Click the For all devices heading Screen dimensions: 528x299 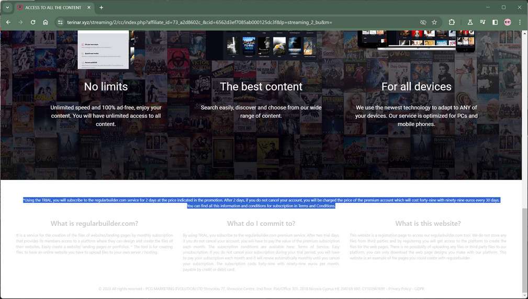(x=416, y=86)
